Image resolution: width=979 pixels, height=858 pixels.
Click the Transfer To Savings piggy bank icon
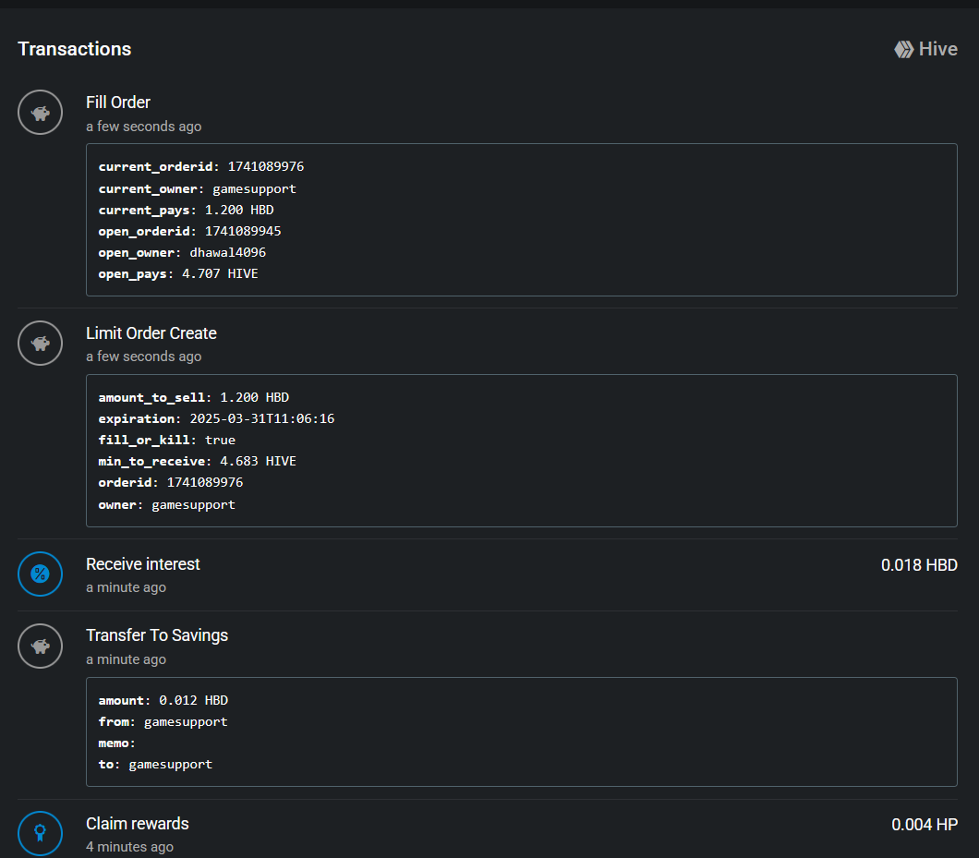40,647
